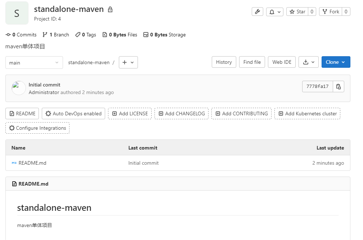363x240 pixels.
Task: Open the 0 Tags link
Action: 86,35
